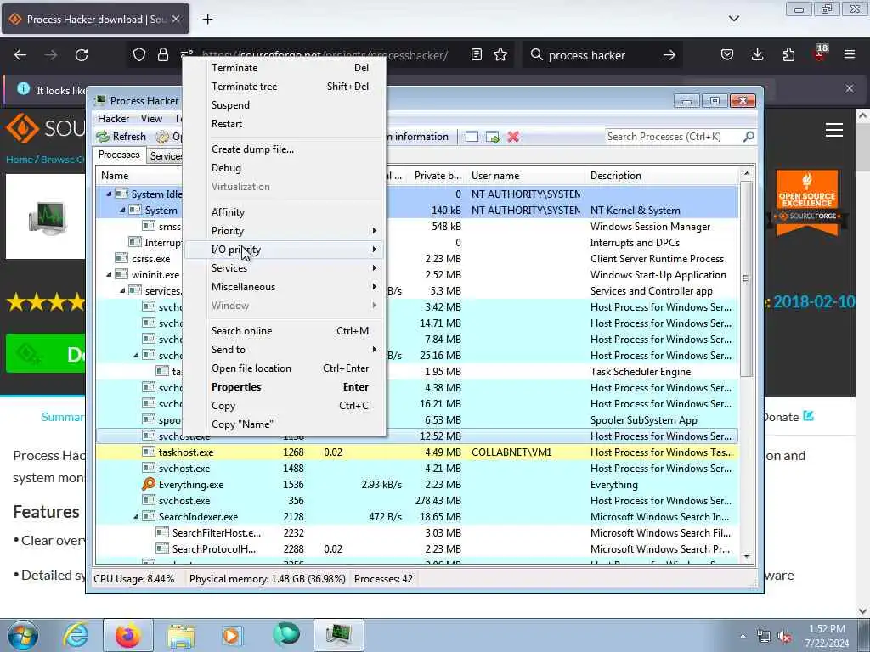Switch to Processes tab
Image resolution: width=870 pixels, height=652 pixels.
click(x=119, y=155)
